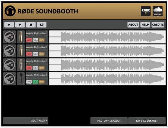168x128 pixels.
Task: Open the SoundCloud Powered icon
Action: pyautogui.click(x=158, y=11)
